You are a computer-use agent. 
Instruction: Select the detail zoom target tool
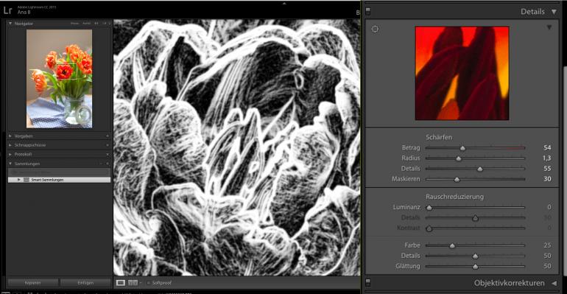[x=376, y=29]
